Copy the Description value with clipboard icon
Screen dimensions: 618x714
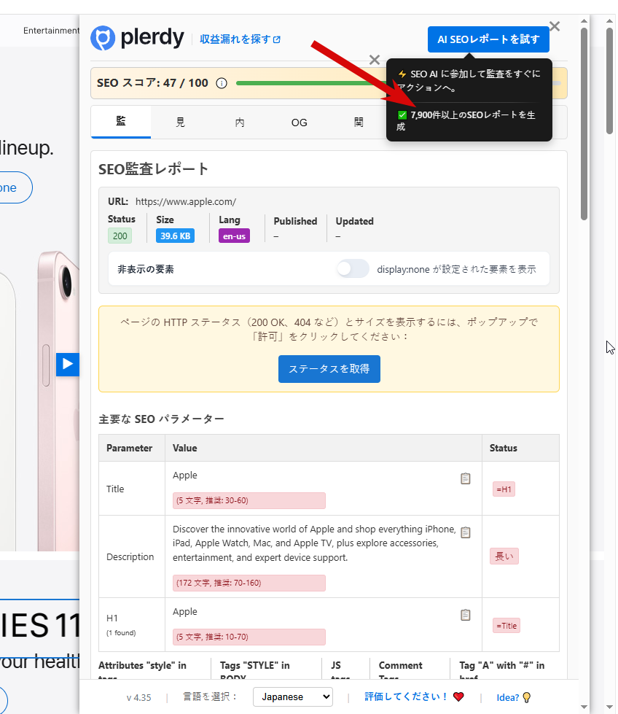tap(465, 532)
